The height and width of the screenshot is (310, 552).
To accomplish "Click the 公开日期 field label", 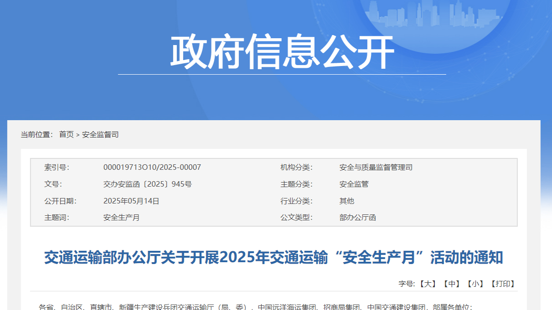I will click(x=60, y=201).
